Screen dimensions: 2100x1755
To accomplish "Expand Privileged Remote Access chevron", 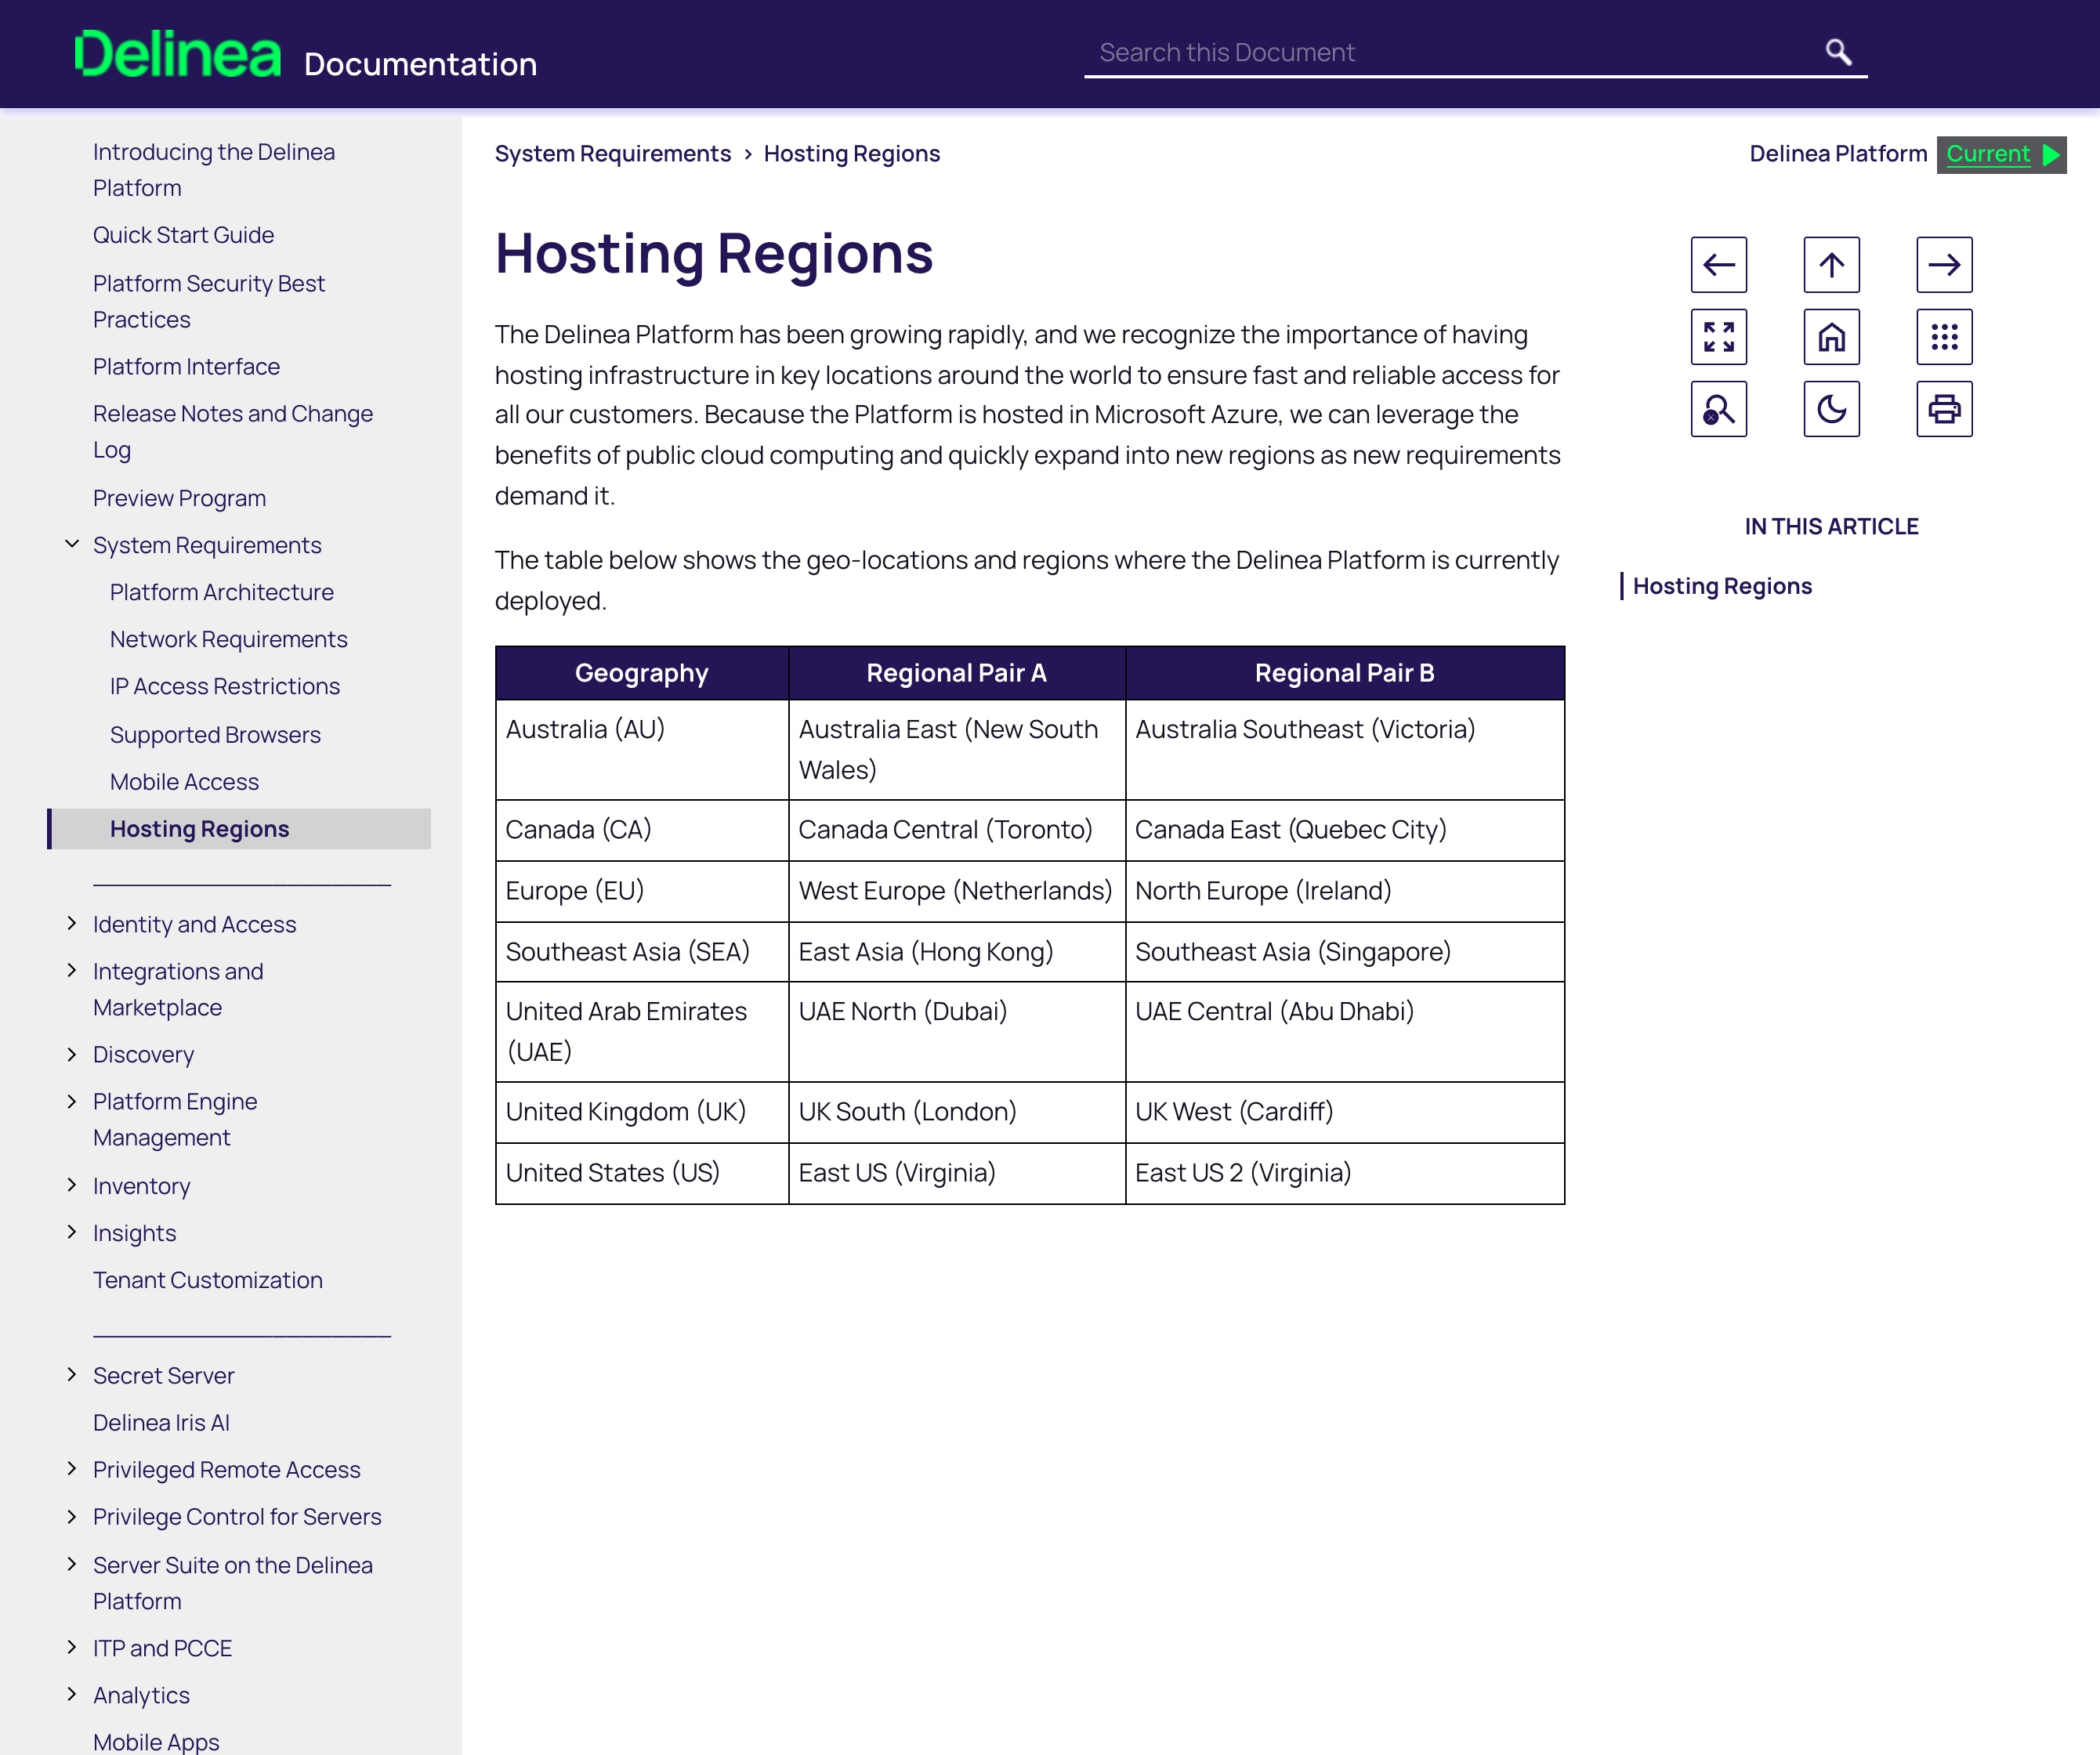I will pos(72,1469).
